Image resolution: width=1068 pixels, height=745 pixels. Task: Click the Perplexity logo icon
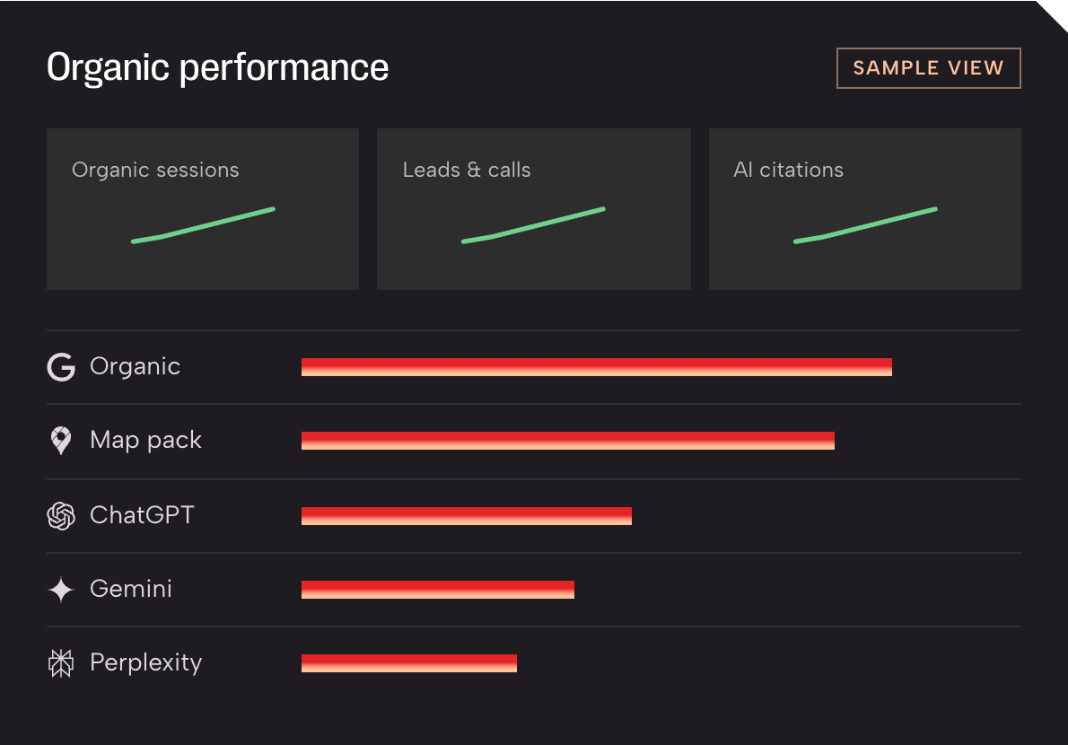point(61,662)
